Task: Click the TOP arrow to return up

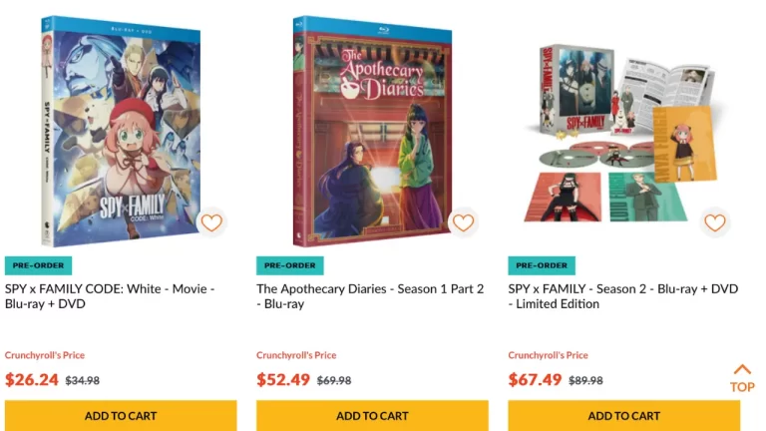Action: pyautogui.click(x=742, y=378)
